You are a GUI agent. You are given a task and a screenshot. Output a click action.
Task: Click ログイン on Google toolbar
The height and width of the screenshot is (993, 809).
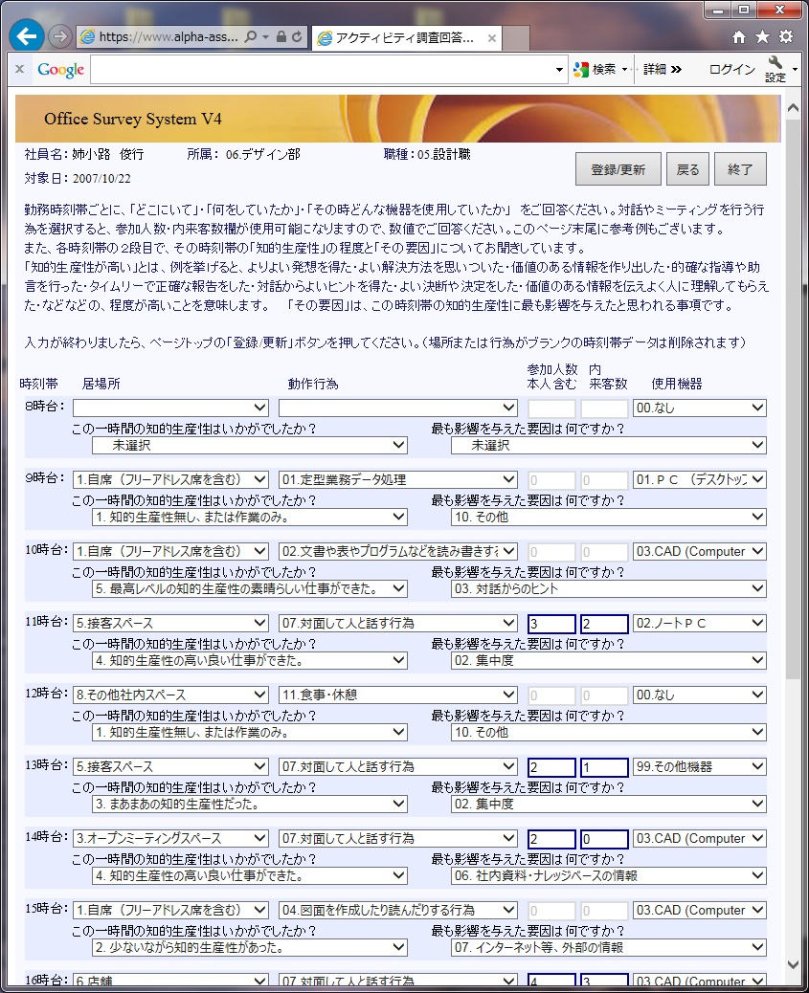pos(732,69)
